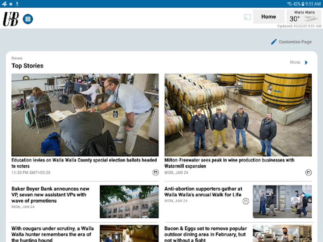Save the Walk for Life article via its icon

coord(246,201)
